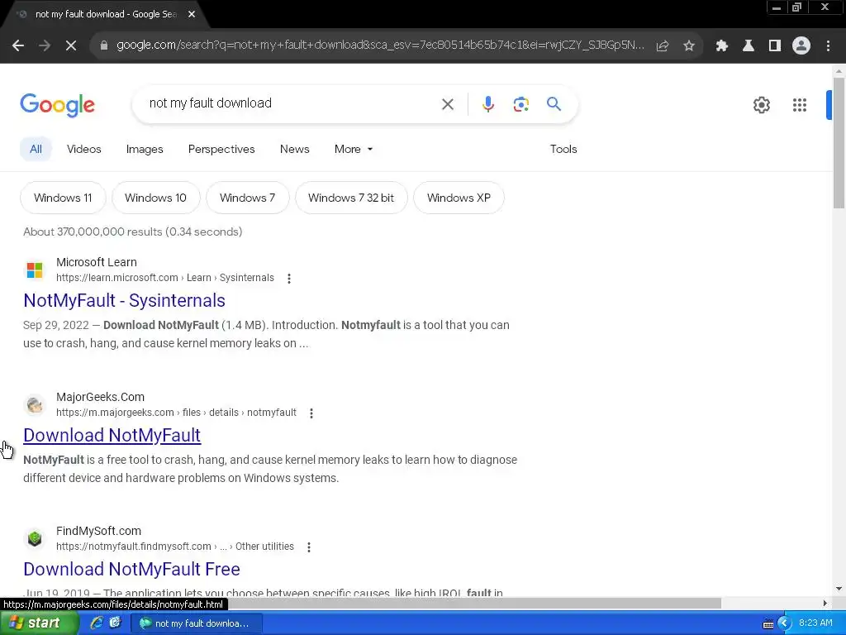Click the forward navigation arrow
The width and height of the screenshot is (846, 635).
tap(45, 46)
